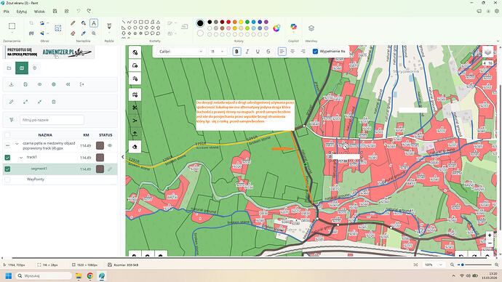Viewport: 502px width, 282px height.
Task: Click the Wyszukaj taskbar search box
Action: click(44, 276)
